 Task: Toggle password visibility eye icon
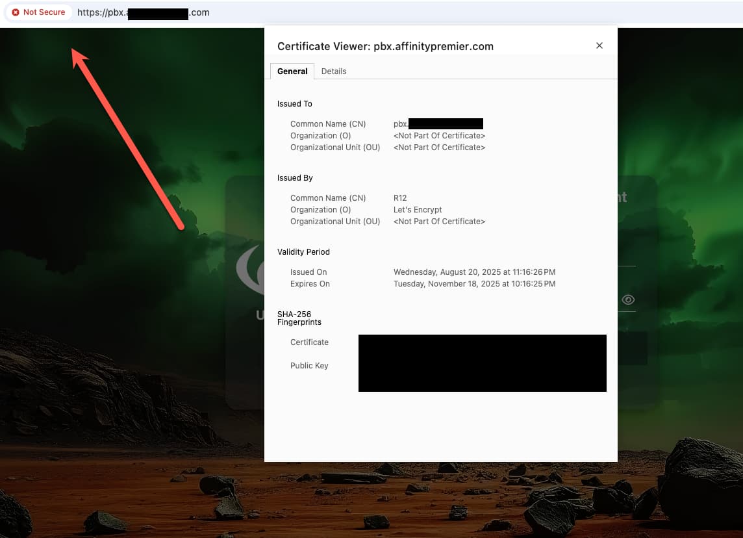[x=628, y=300]
